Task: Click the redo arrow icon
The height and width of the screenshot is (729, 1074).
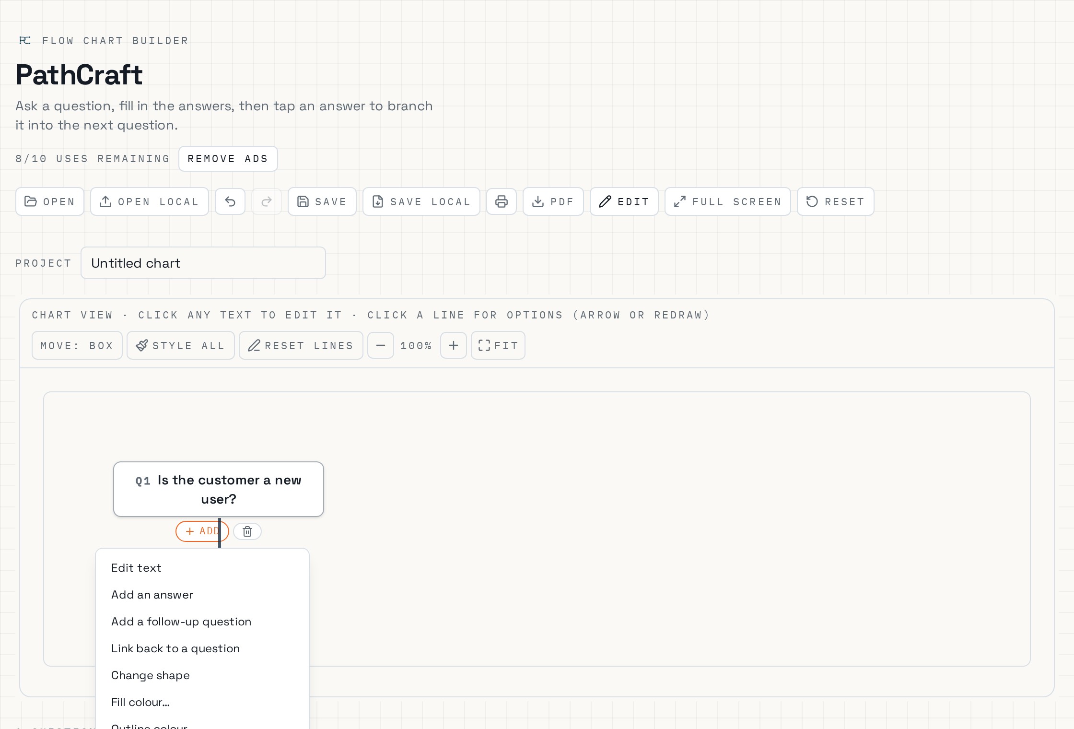Action: pos(267,201)
